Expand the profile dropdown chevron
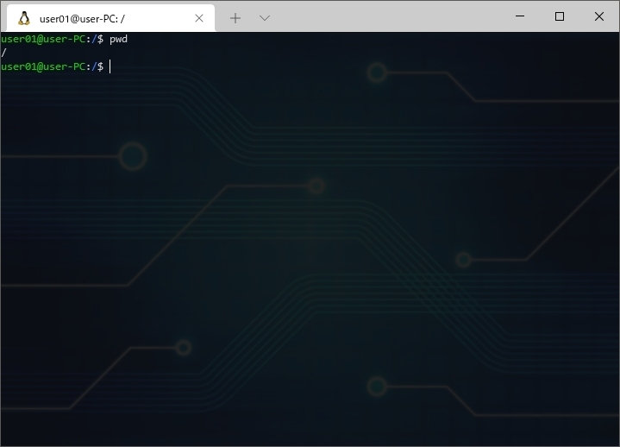 point(265,17)
